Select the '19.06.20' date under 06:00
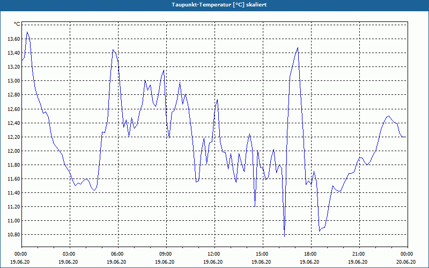Image resolution: width=429 pixels, height=268 pixels. [117, 262]
